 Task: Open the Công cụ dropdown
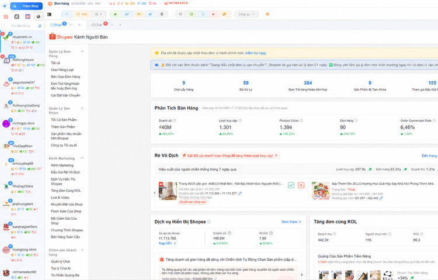coord(246,14)
